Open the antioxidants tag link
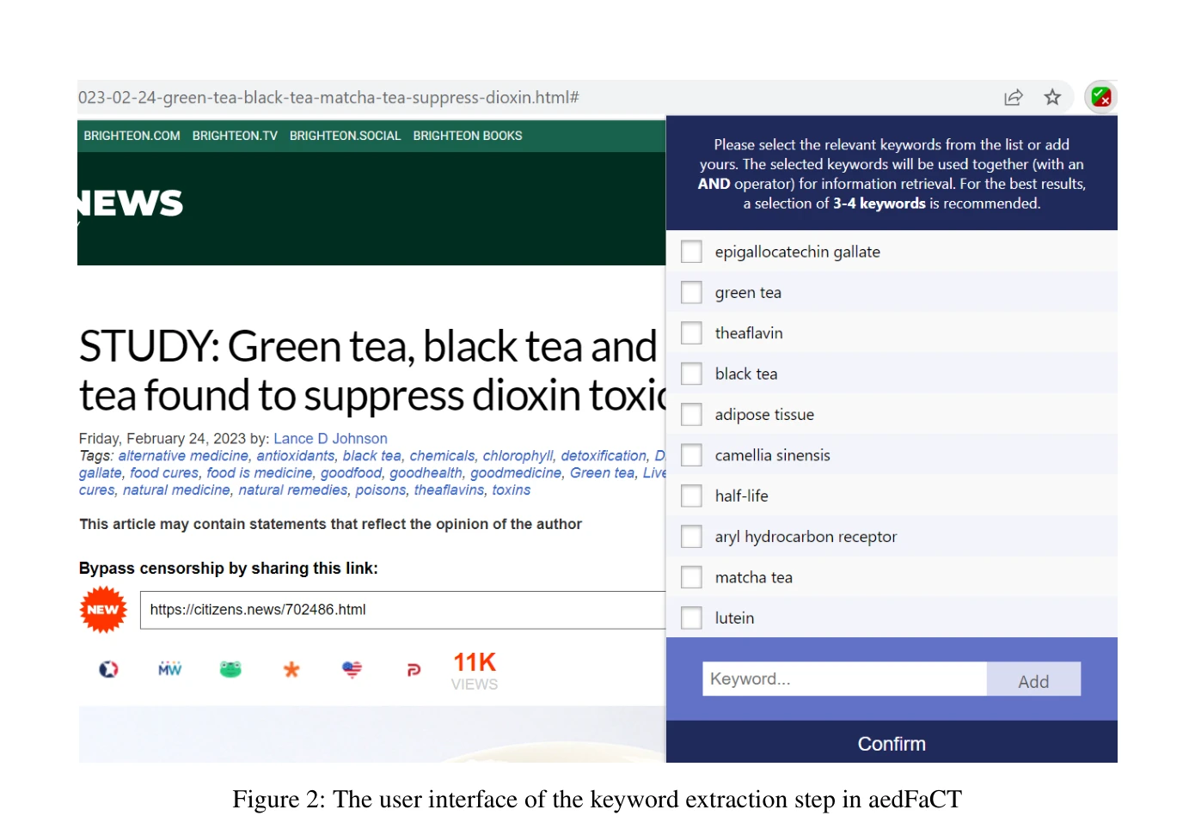Screen dimensions: 1195x840 click(x=296, y=456)
